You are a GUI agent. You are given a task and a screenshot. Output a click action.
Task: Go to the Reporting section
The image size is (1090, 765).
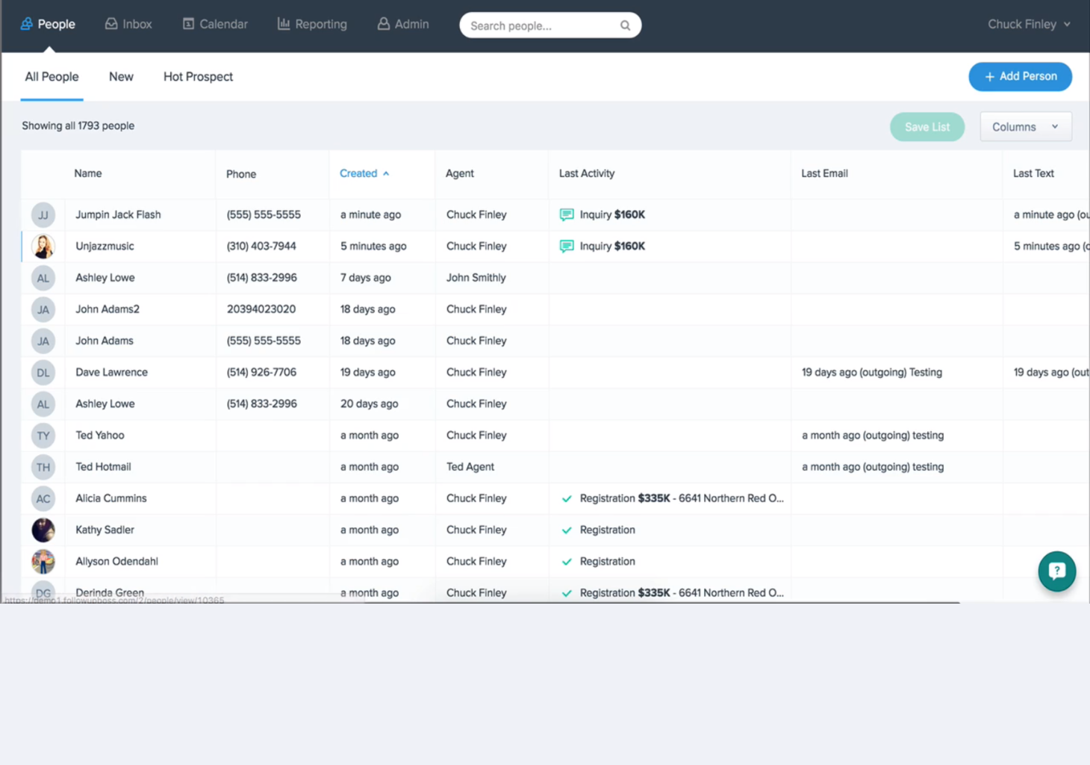[x=311, y=23]
